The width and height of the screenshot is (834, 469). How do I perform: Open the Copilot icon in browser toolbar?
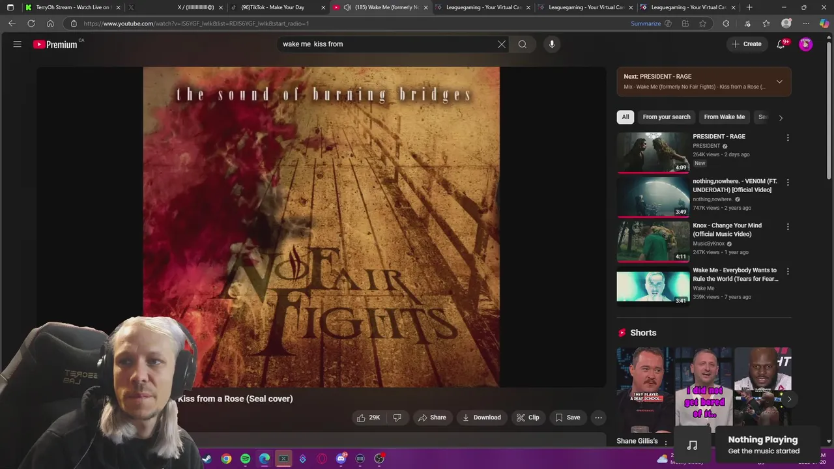pyautogui.click(x=824, y=23)
